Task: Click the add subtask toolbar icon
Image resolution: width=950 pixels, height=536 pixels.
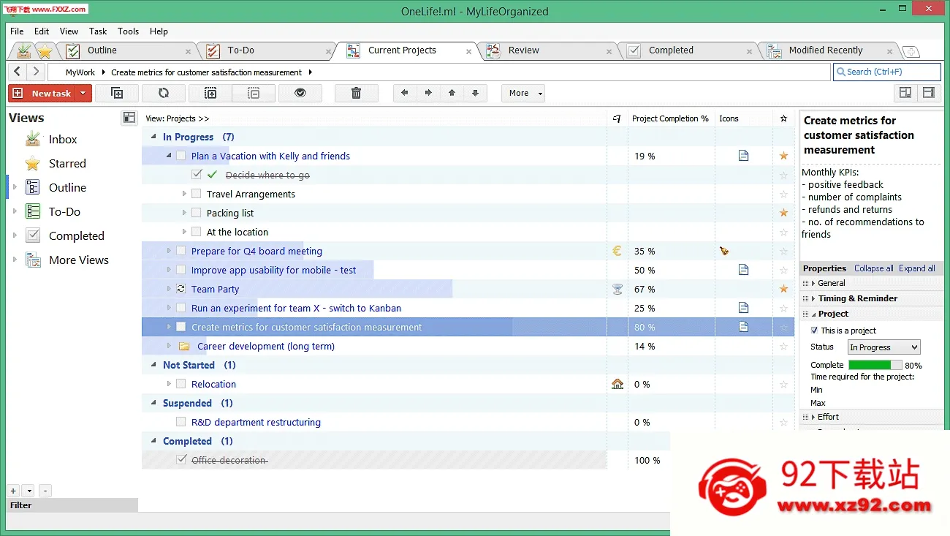Action: coord(117,93)
